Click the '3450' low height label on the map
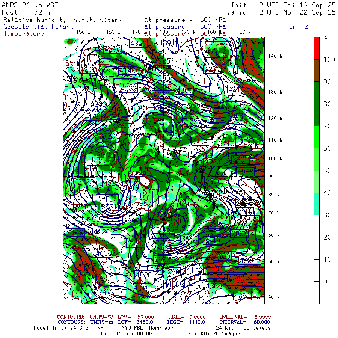The height and width of the screenshot is (338, 338). tap(166, 229)
